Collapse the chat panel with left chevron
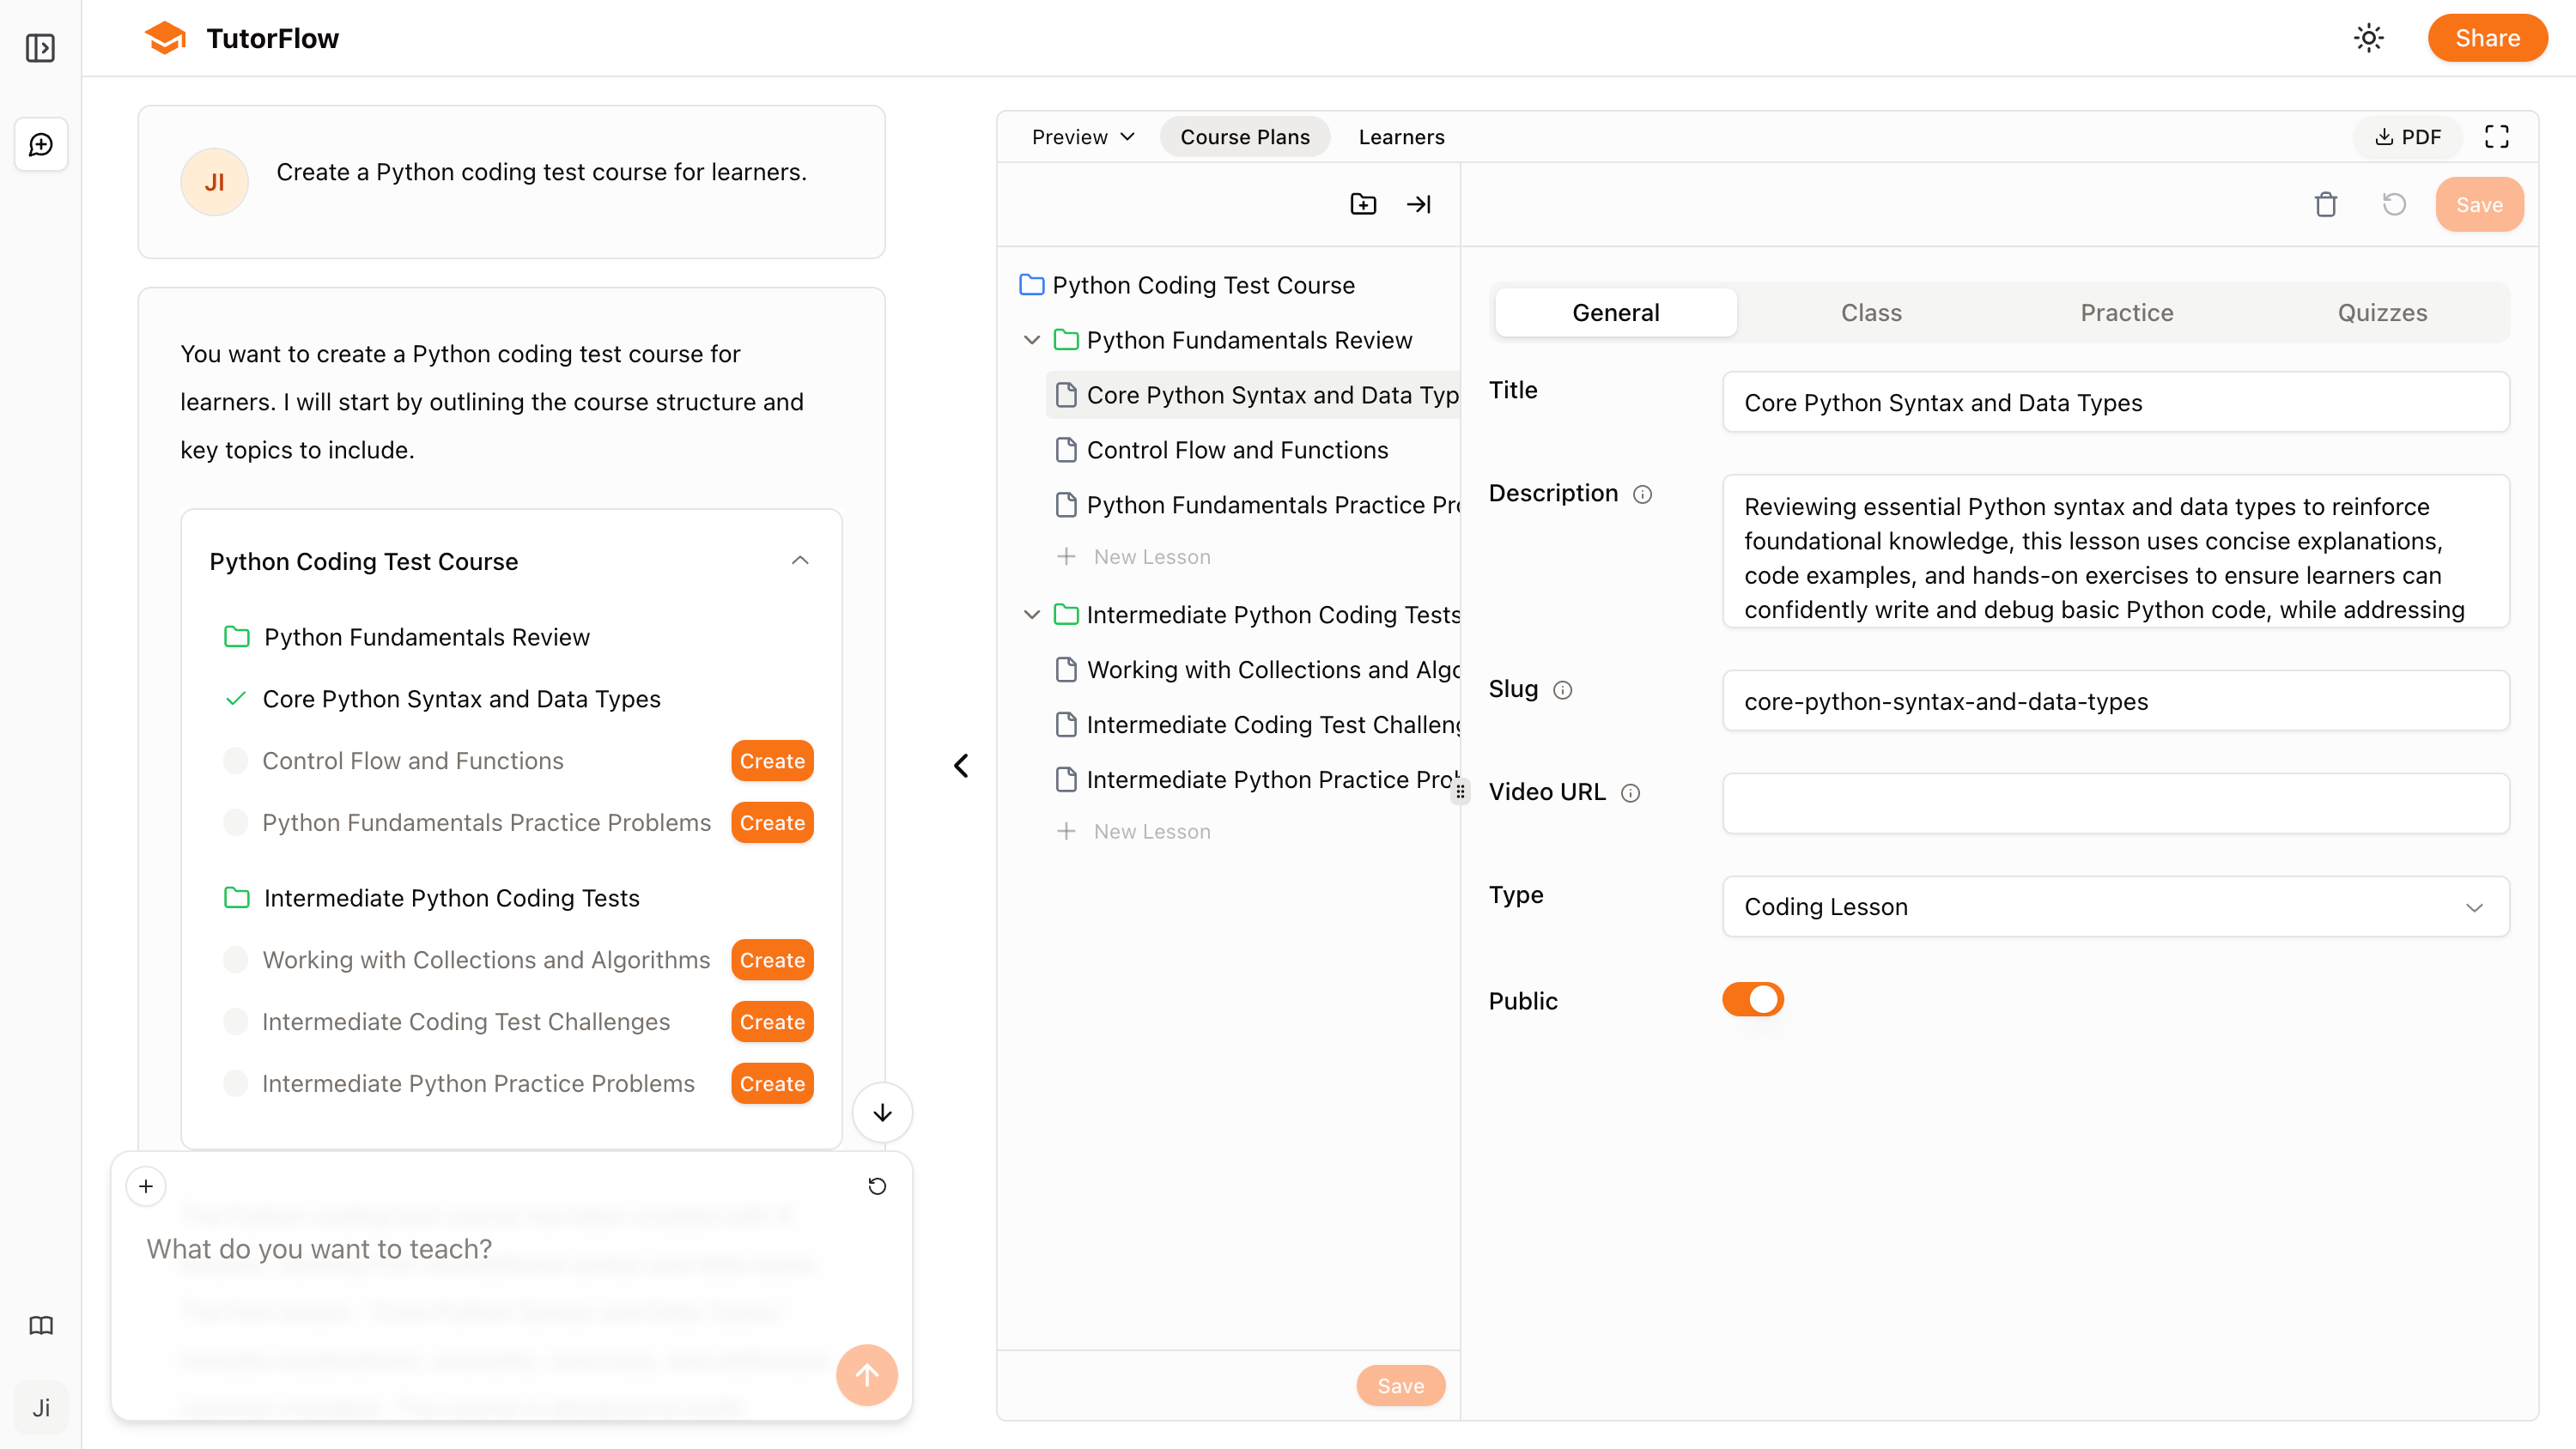2576x1449 pixels. pyautogui.click(x=961, y=766)
